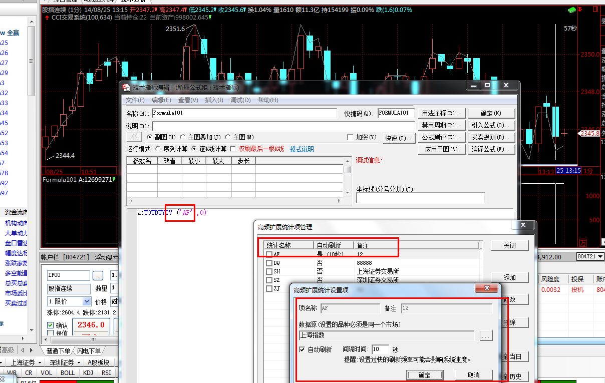Uncheck the 自动刷新 checkbox

(x=302, y=349)
